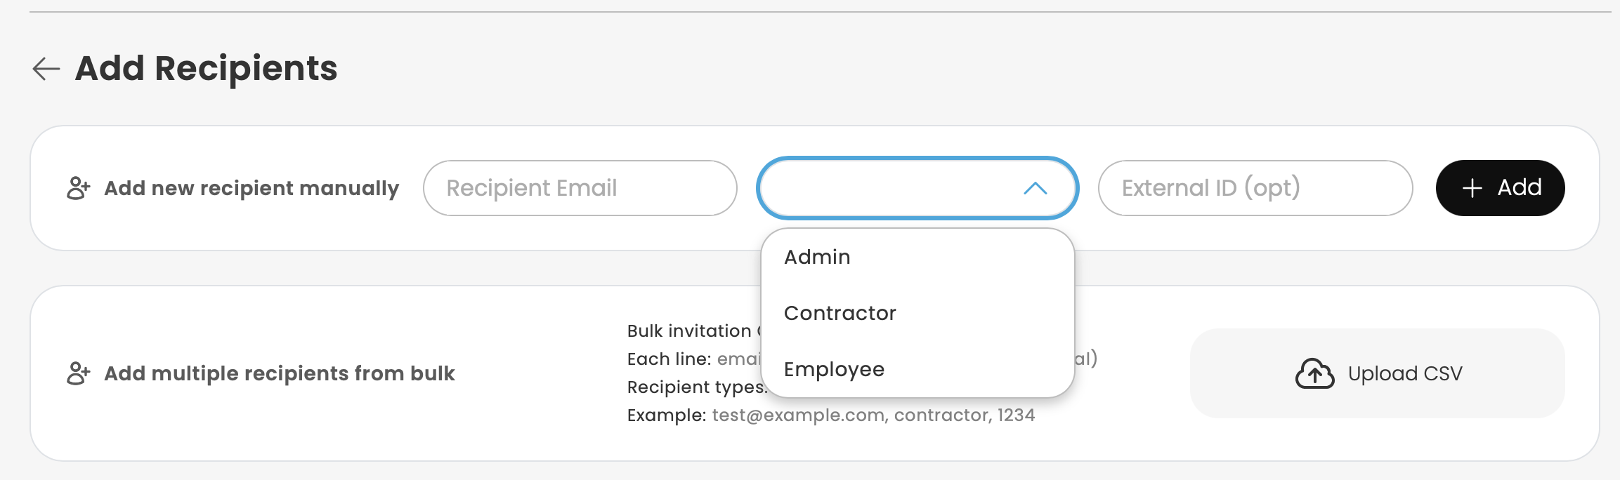Click the Upload CSV button text
The width and height of the screenshot is (1620, 480).
[x=1405, y=373]
